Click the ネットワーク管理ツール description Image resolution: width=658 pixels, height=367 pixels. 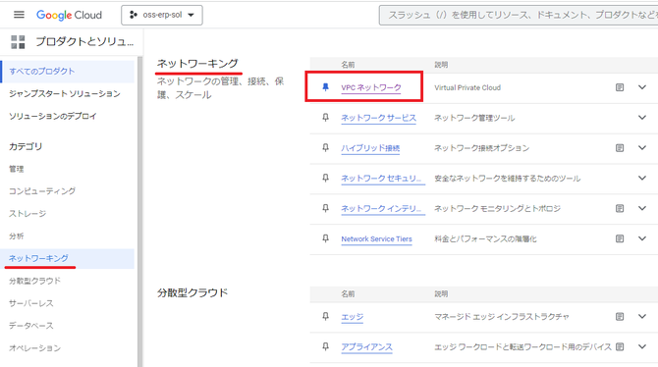[x=474, y=118]
